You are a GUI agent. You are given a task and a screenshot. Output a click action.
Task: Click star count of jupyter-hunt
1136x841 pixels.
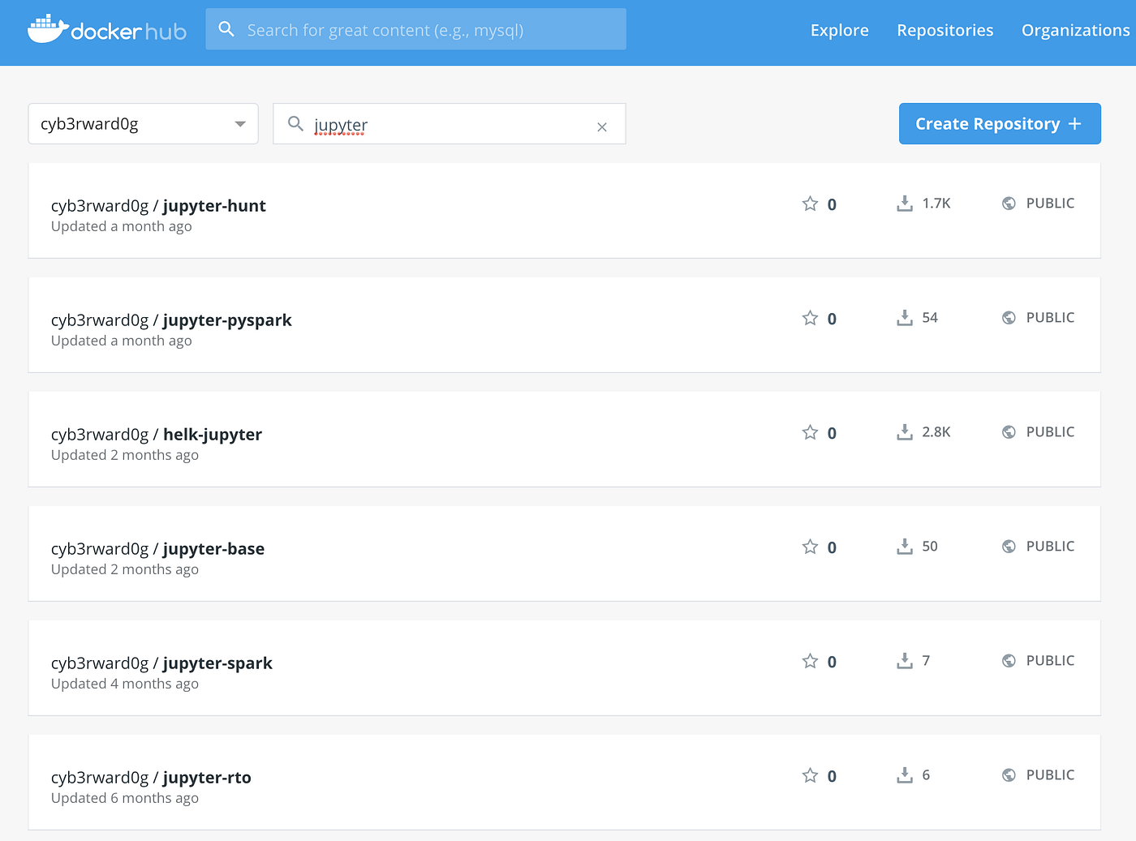pyautogui.click(x=832, y=204)
